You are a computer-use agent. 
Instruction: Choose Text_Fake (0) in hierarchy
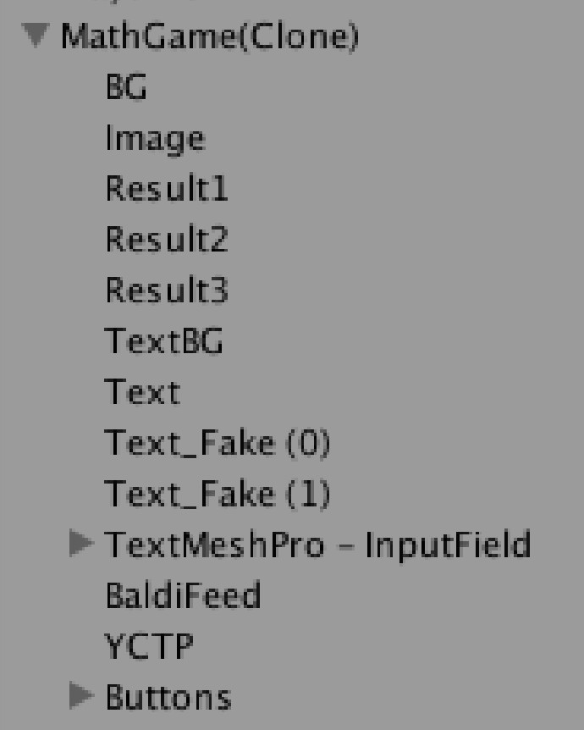pos(218,444)
